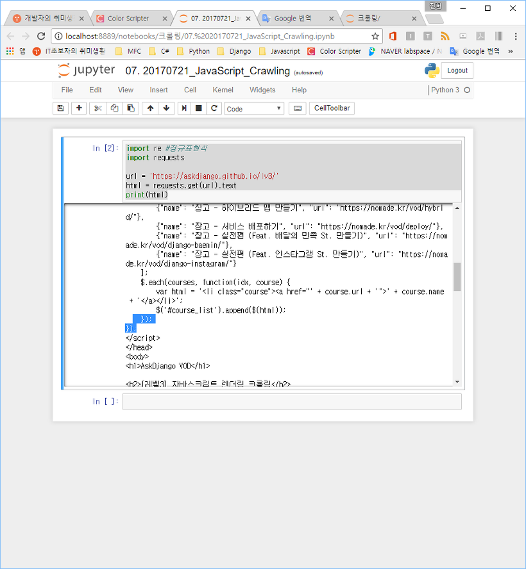Click the kernel idle circle indicator
The height and width of the screenshot is (569, 526).
point(467,90)
